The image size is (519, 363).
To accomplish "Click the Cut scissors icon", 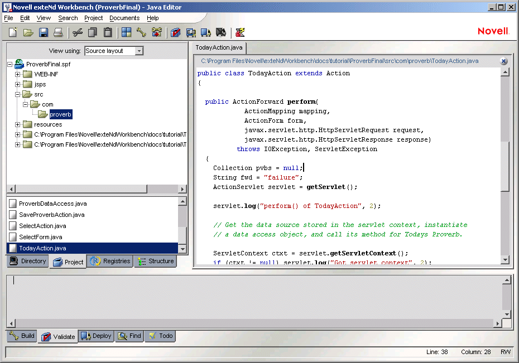I will (x=78, y=32).
